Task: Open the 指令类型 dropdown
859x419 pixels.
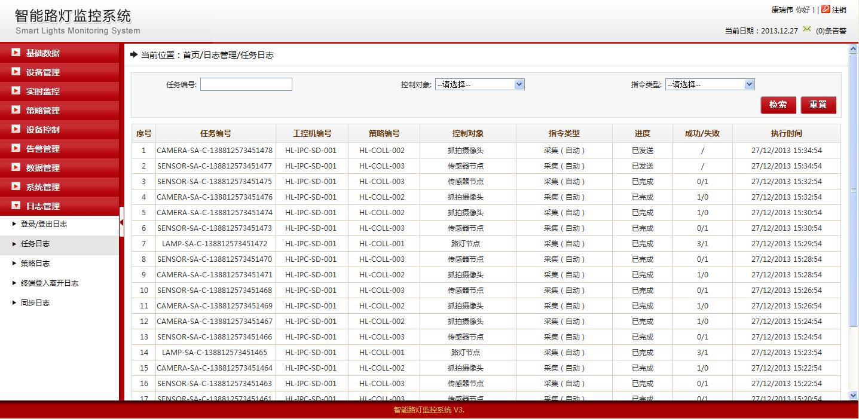Action: pos(710,84)
